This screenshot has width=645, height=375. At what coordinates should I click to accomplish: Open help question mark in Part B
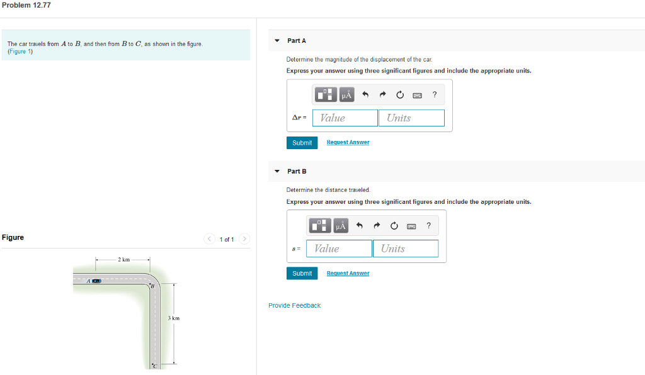pos(428,225)
